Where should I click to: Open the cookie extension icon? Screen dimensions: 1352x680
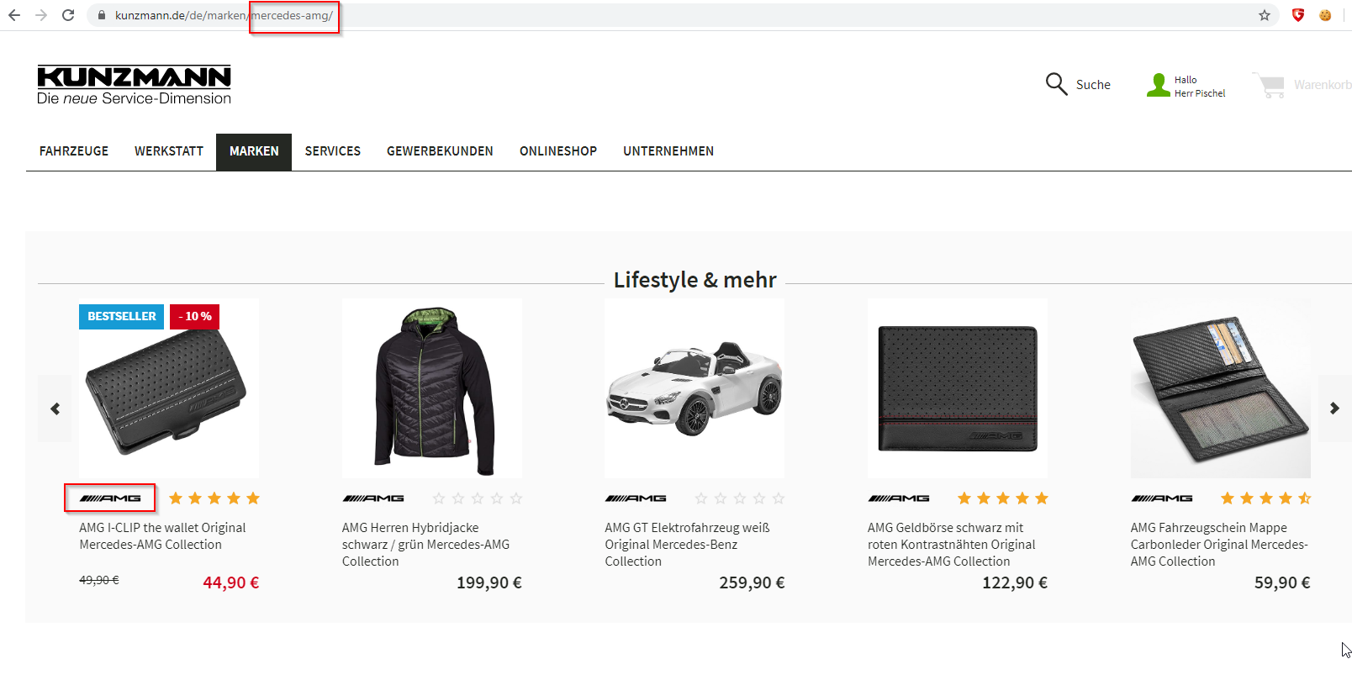[1325, 15]
